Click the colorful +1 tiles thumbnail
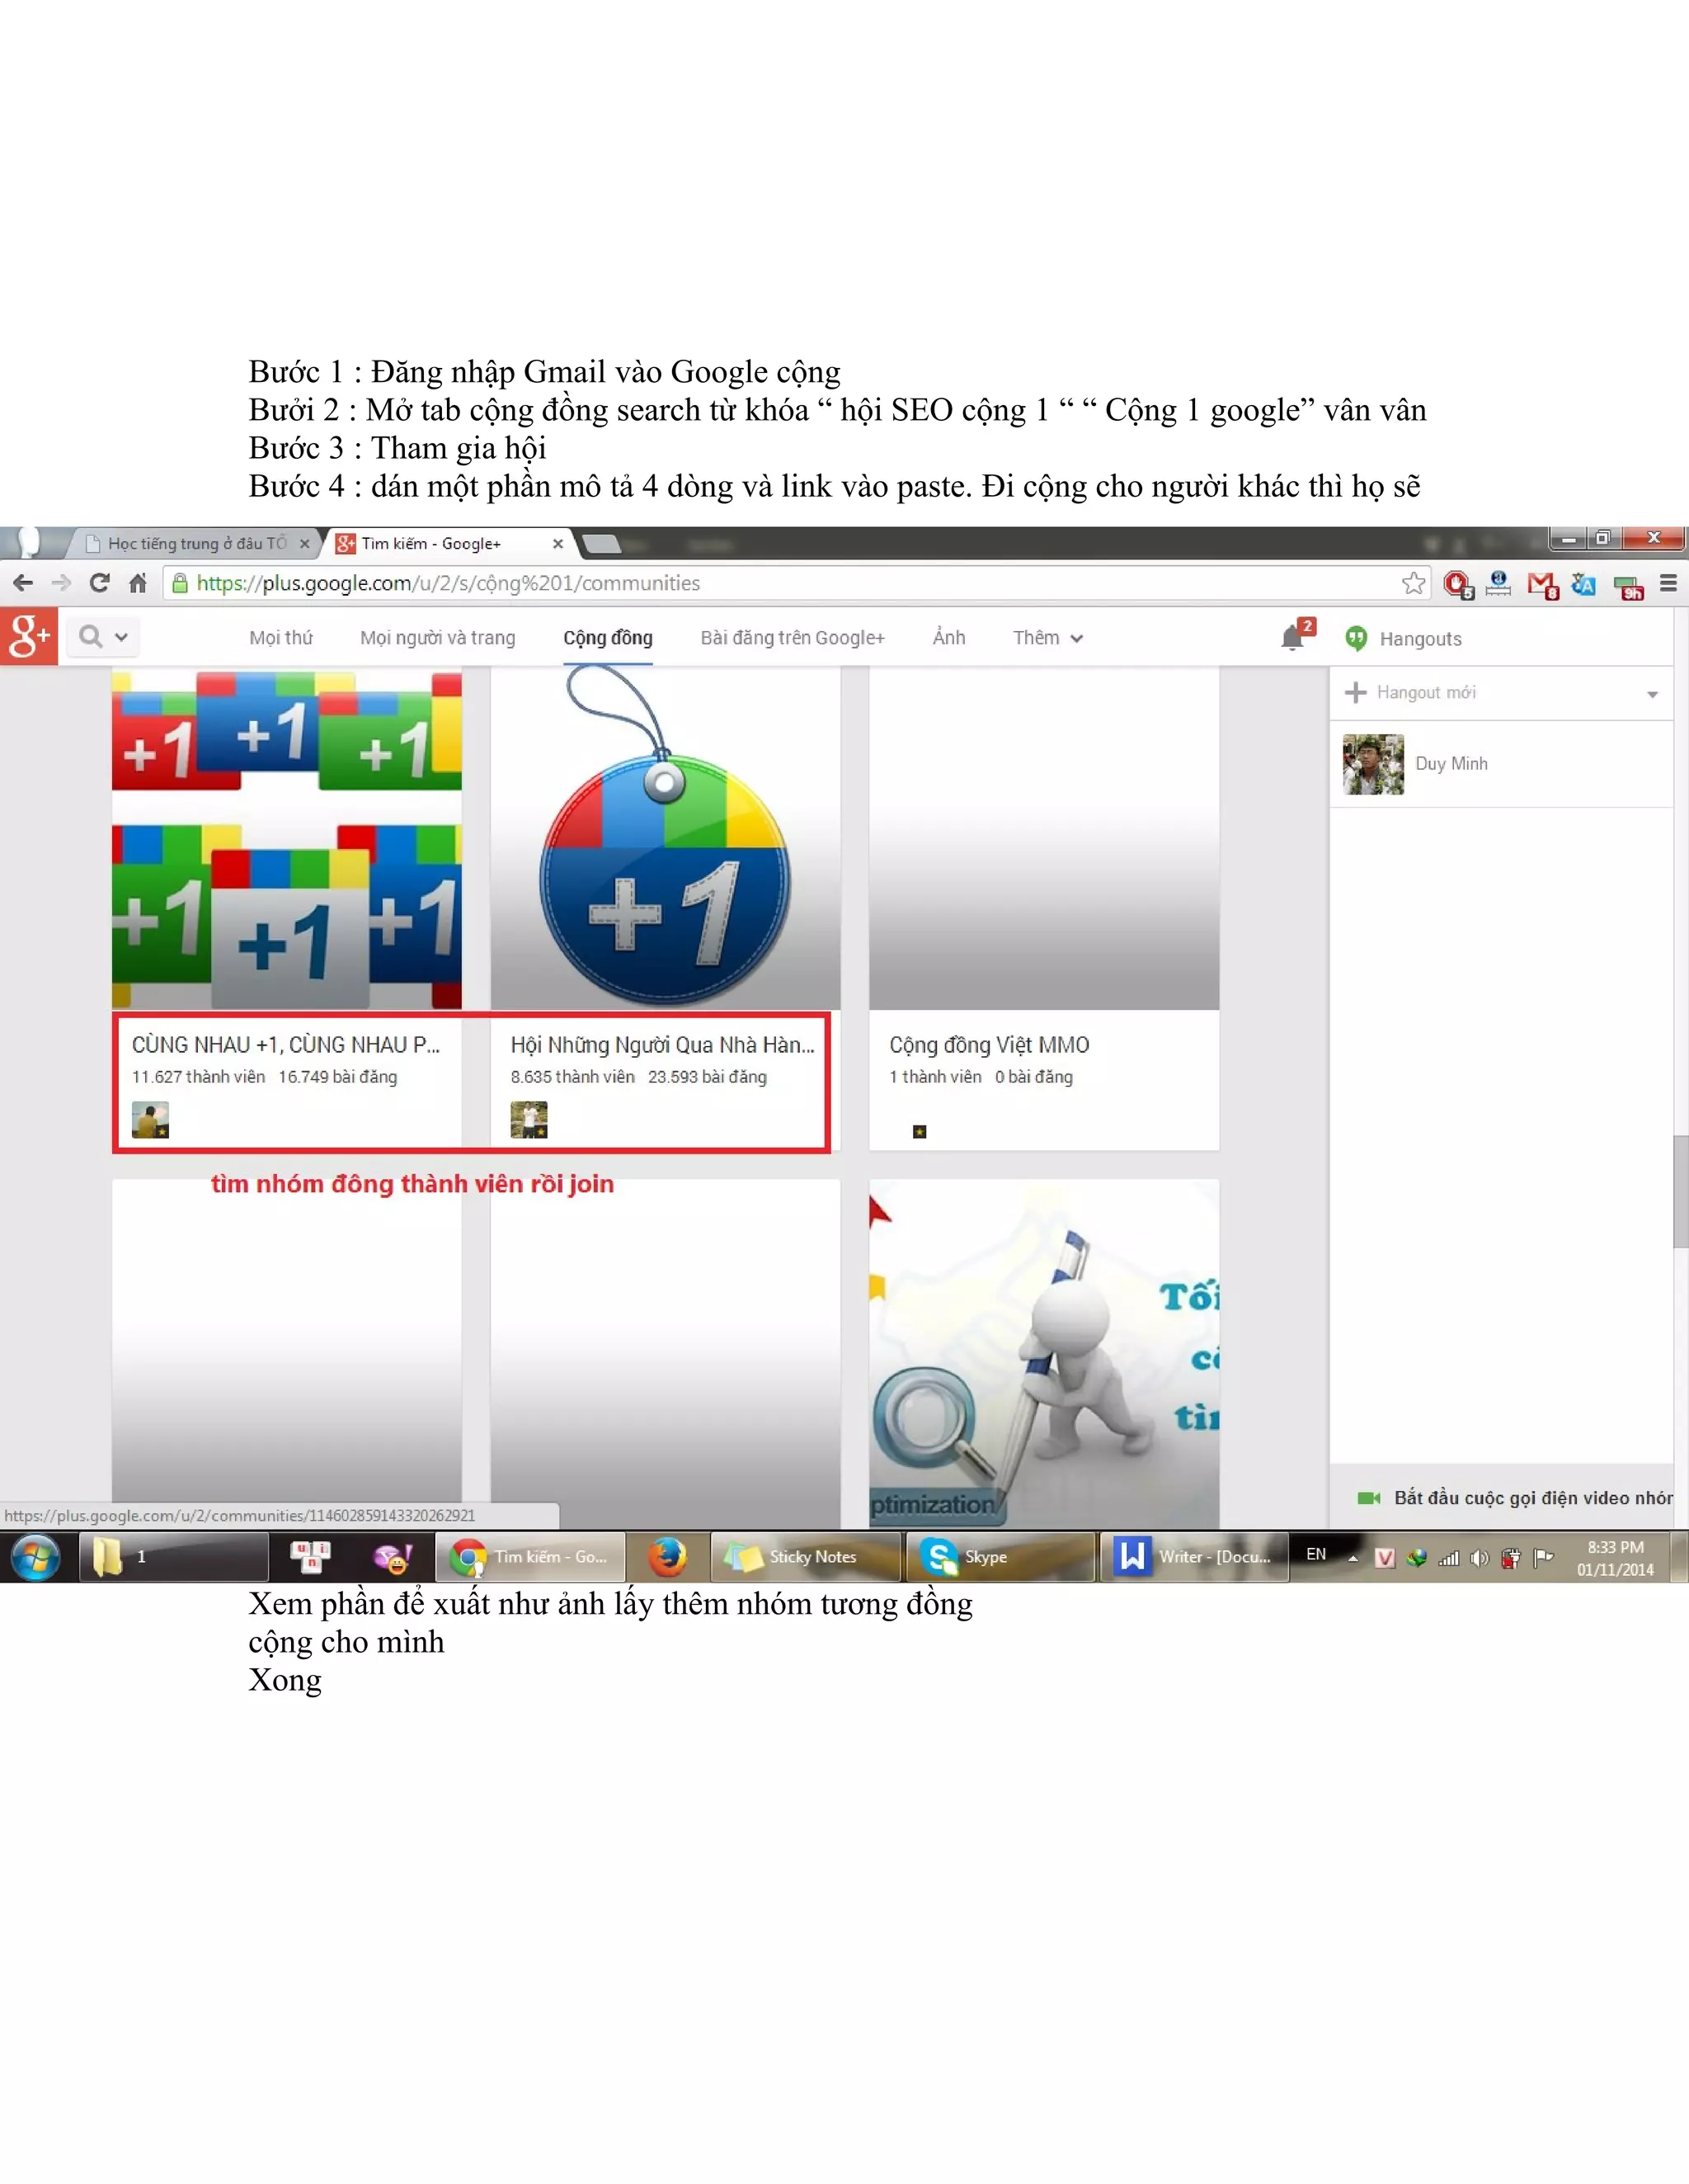 pos(287,838)
